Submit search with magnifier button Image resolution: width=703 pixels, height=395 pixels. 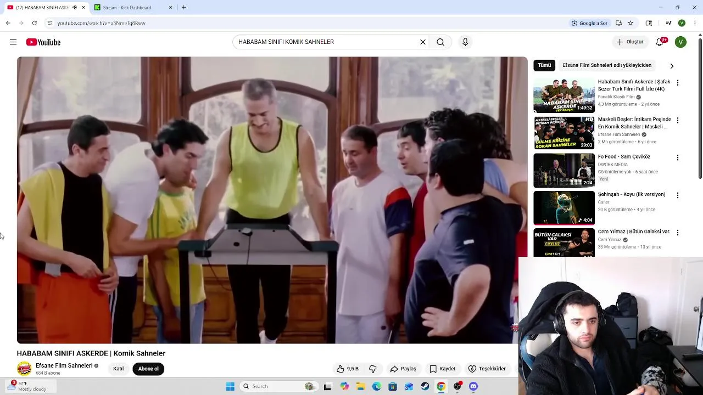[440, 42]
